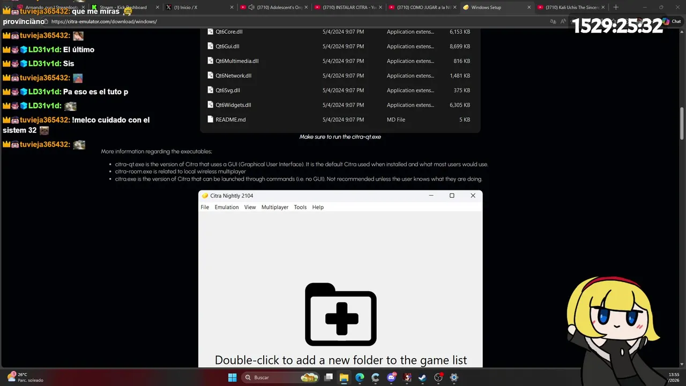686x386 pixels.
Task: Click the Qt6Network.dll file name
Action: tap(233, 76)
